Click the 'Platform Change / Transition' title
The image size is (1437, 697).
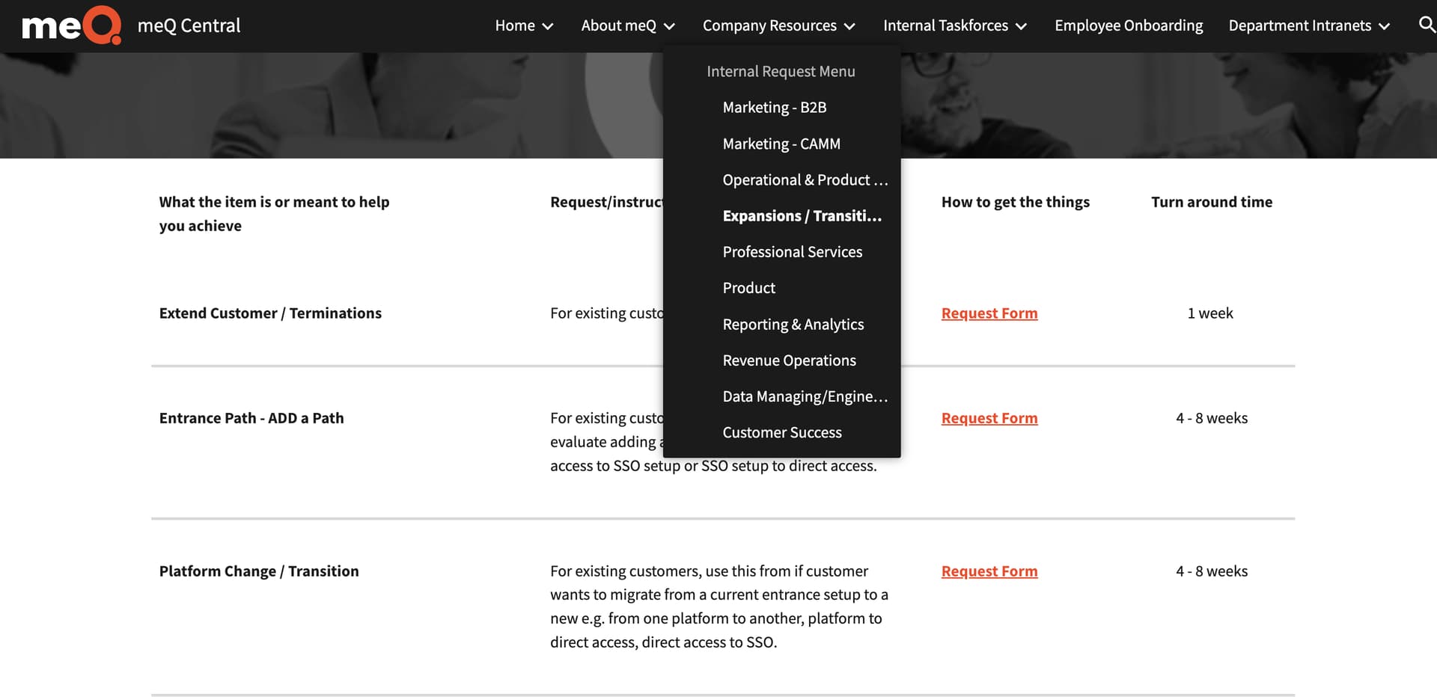click(x=259, y=571)
